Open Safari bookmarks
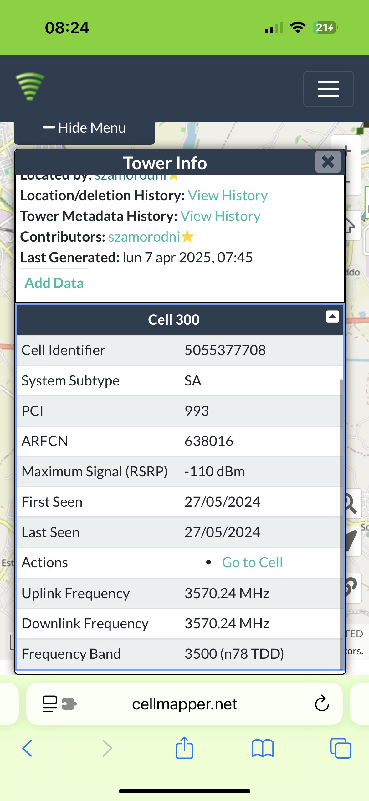The width and height of the screenshot is (369, 801). pyautogui.click(x=263, y=748)
